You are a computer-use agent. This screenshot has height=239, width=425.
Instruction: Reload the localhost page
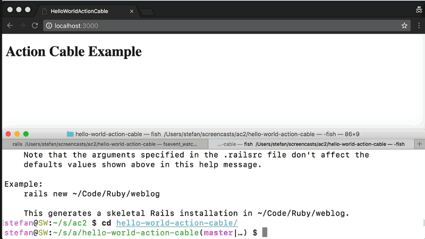pos(35,25)
